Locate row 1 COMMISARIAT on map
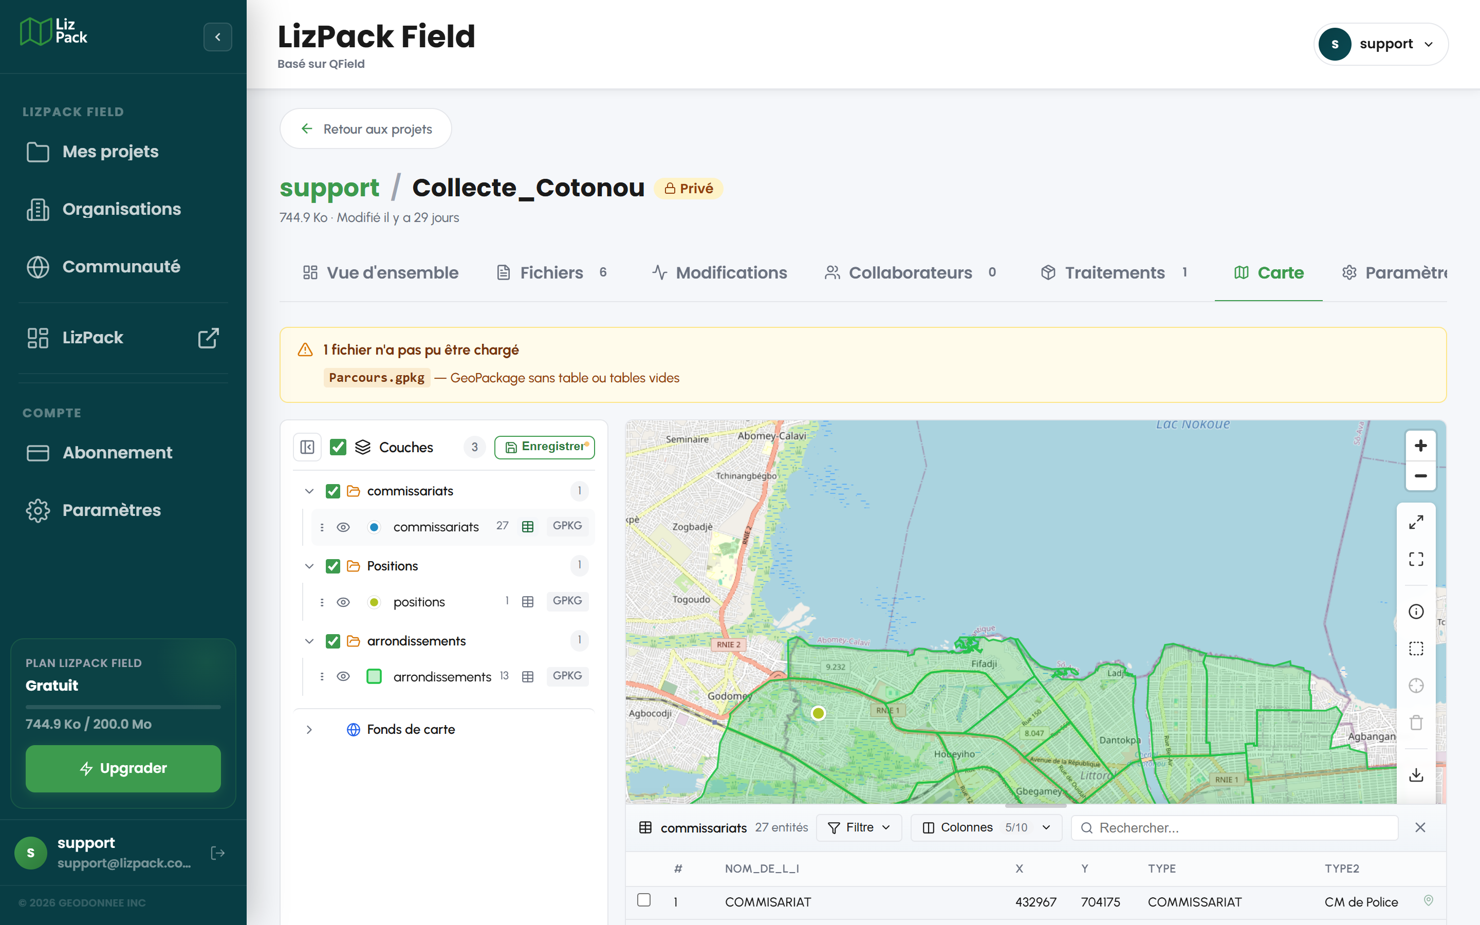This screenshot has height=925, width=1480. (x=1428, y=900)
